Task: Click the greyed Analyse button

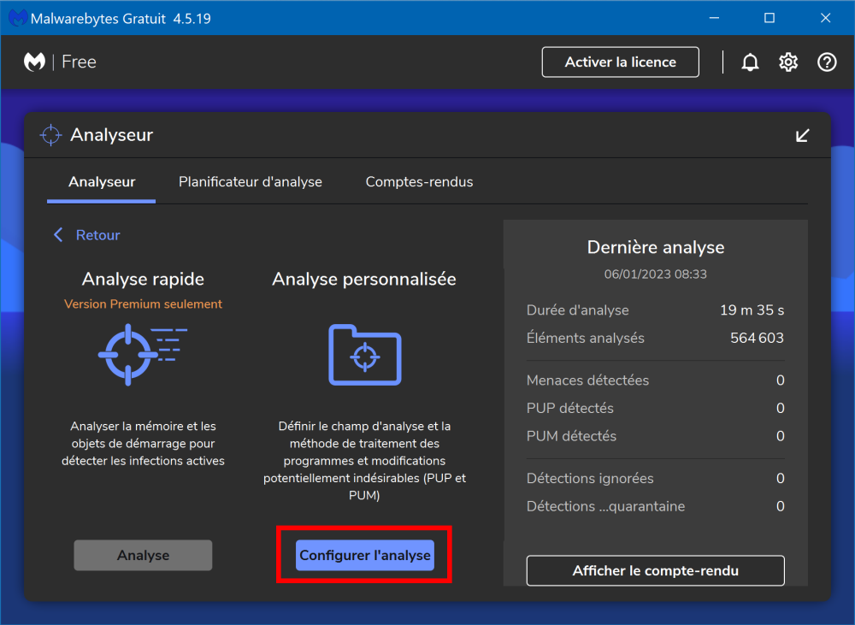Action: pos(143,556)
